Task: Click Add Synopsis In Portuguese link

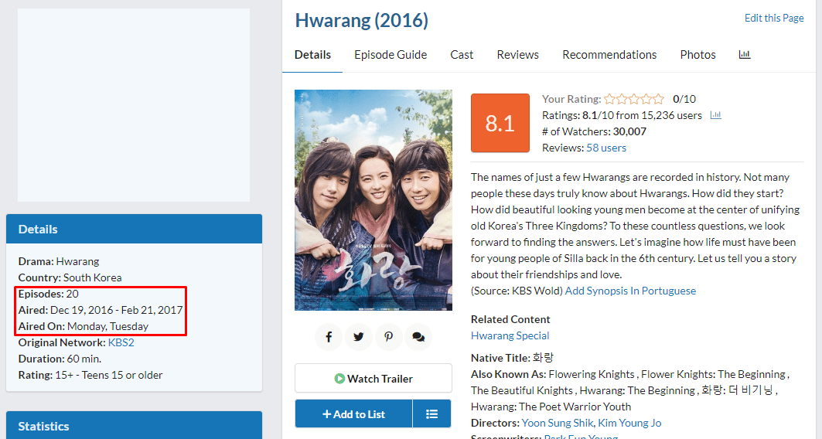Action: [630, 291]
